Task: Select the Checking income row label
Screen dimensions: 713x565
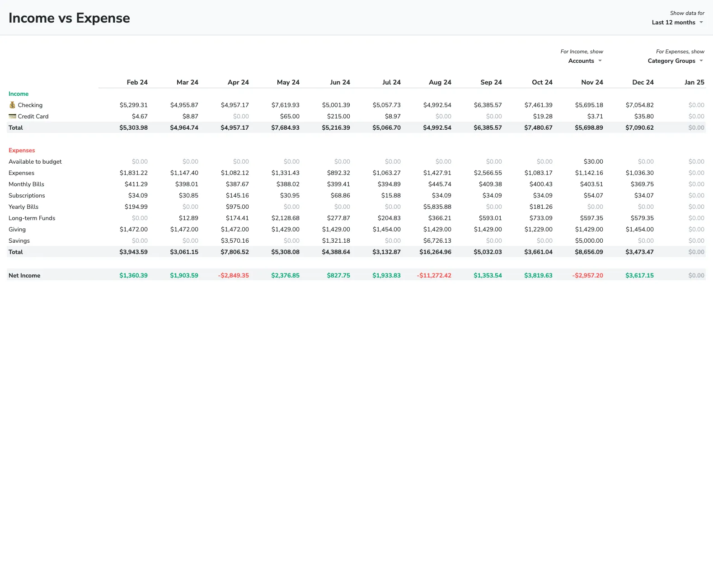Action: [30, 105]
